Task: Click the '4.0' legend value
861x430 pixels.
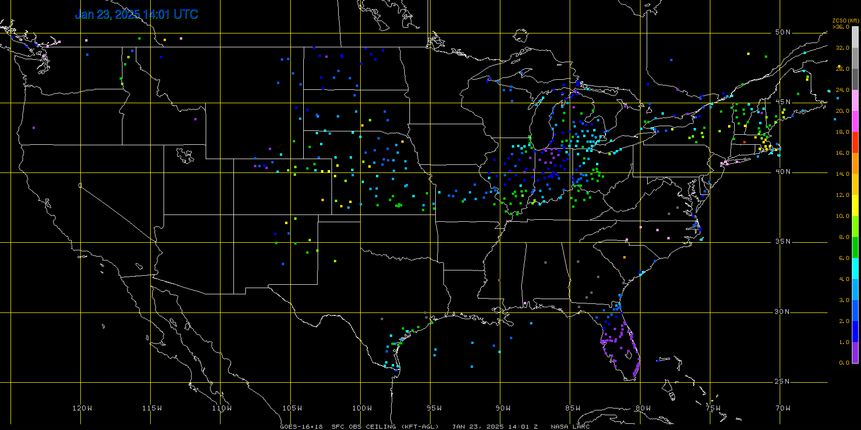Action: pos(844,279)
